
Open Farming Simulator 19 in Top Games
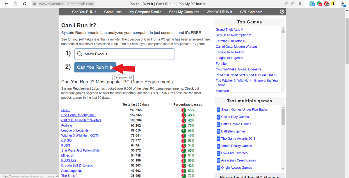pyautogui.click(x=231, y=41)
